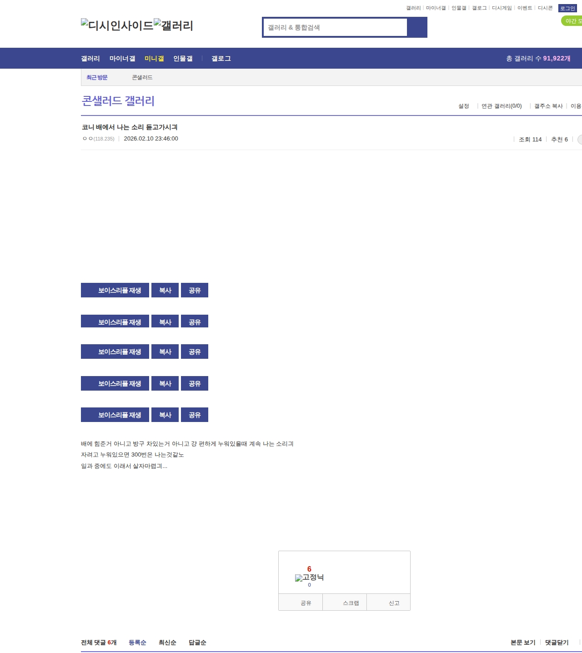Click 공유 in the fourth voice reply row

tap(195, 383)
